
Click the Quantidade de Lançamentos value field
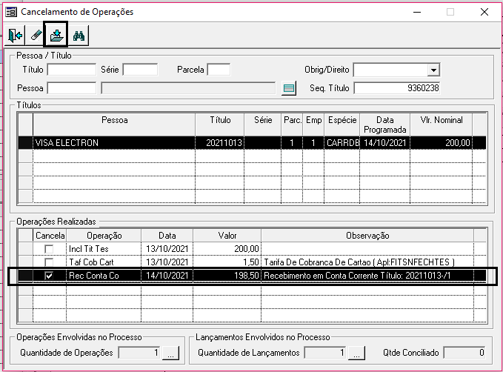[325, 353]
